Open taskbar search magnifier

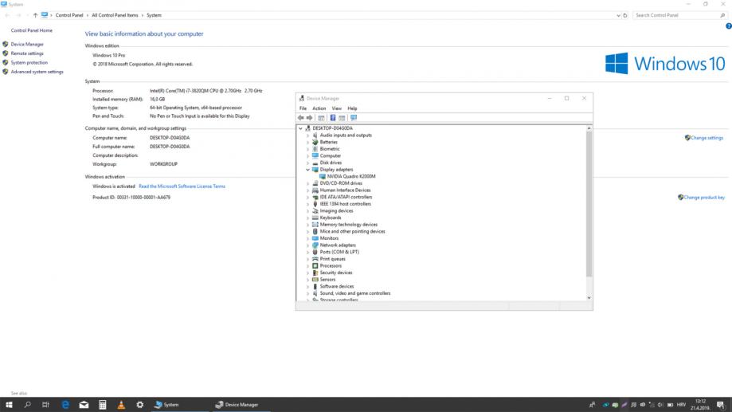pyautogui.click(x=28, y=405)
